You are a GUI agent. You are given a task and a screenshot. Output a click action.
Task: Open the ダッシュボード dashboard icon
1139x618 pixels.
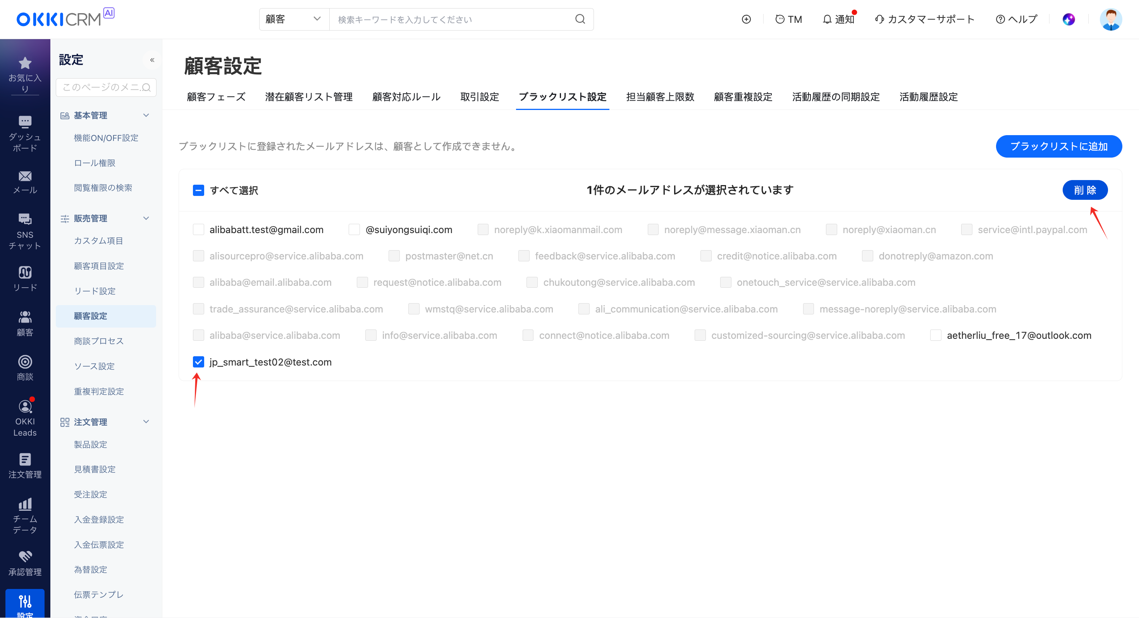point(25,122)
